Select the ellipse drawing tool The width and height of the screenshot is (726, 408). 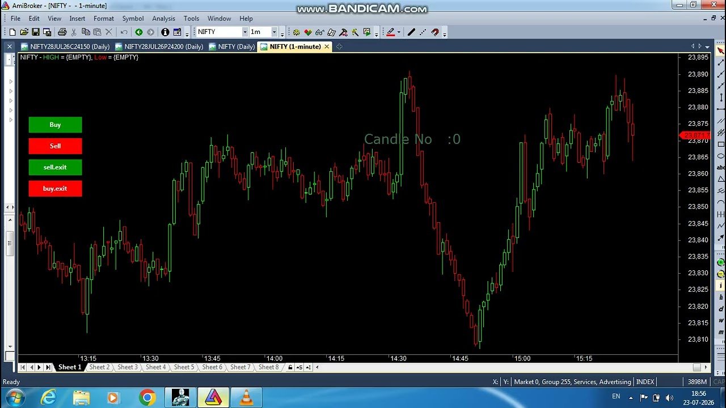pos(721,156)
